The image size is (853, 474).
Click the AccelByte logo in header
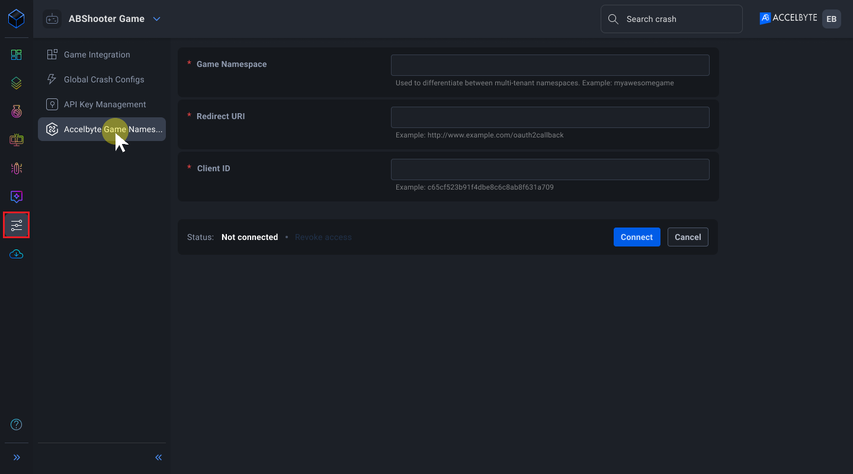pyautogui.click(x=788, y=19)
